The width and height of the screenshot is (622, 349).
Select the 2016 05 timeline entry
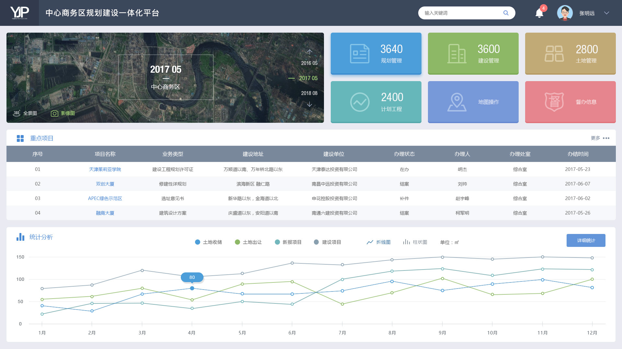point(309,63)
